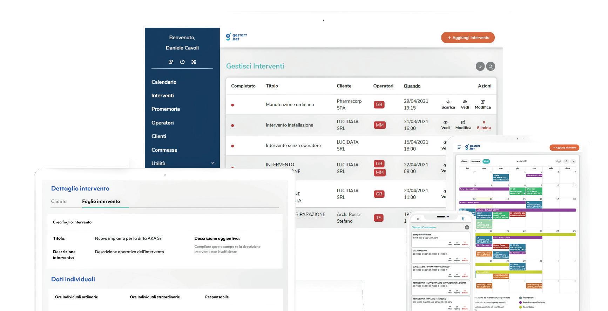The image size is (608, 311).
Task: Open Promemoria from the sidebar
Action: tap(165, 109)
